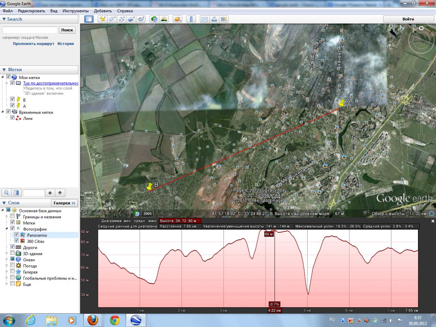Click the Email envelope toolbar icon
Viewport: 436px width, 327px height.
(205, 19)
